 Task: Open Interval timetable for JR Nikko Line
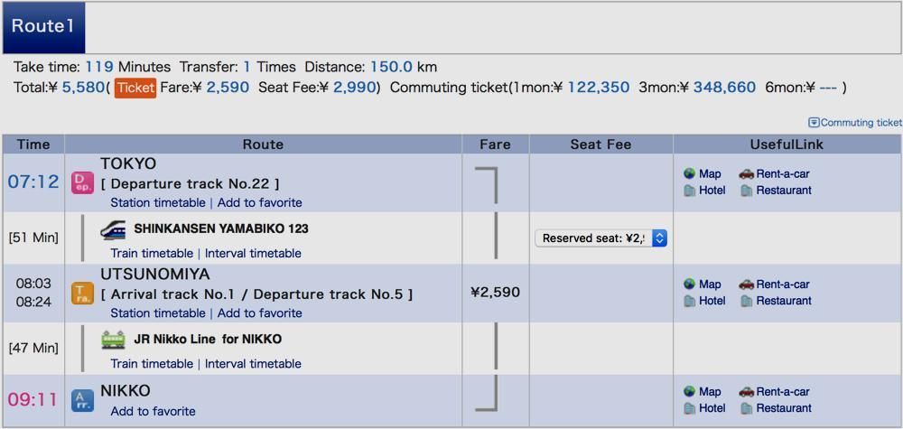[x=253, y=364]
